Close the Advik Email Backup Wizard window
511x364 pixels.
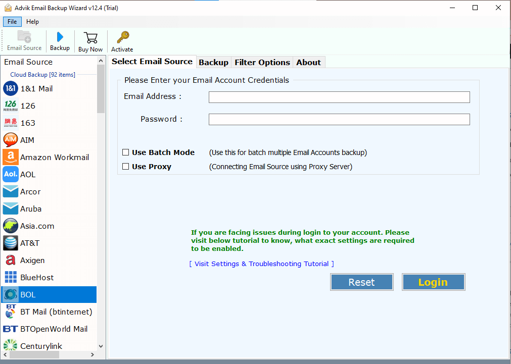(498, 8)
